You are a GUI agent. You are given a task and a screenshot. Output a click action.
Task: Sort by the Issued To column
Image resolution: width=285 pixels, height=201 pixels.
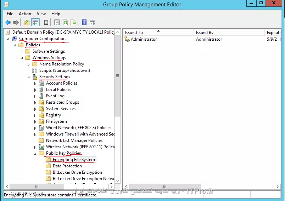(x=158, y=33)
